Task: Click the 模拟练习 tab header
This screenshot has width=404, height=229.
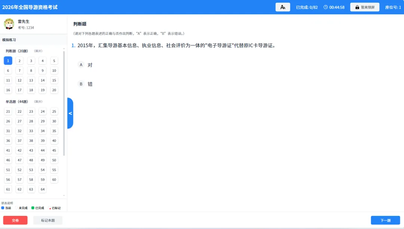Action: tap(9, 40)
